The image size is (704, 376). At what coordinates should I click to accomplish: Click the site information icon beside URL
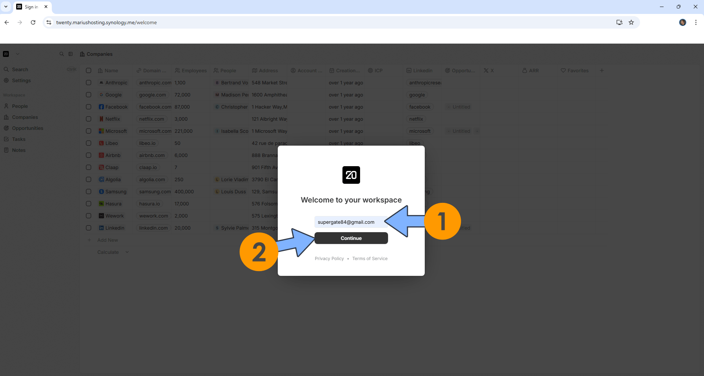[x=49, y=22]
